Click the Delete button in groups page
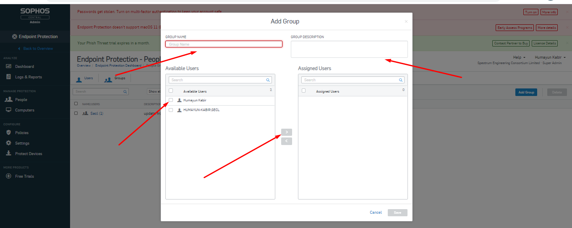This screenshot has height=228, width=572. click(557, 92)
